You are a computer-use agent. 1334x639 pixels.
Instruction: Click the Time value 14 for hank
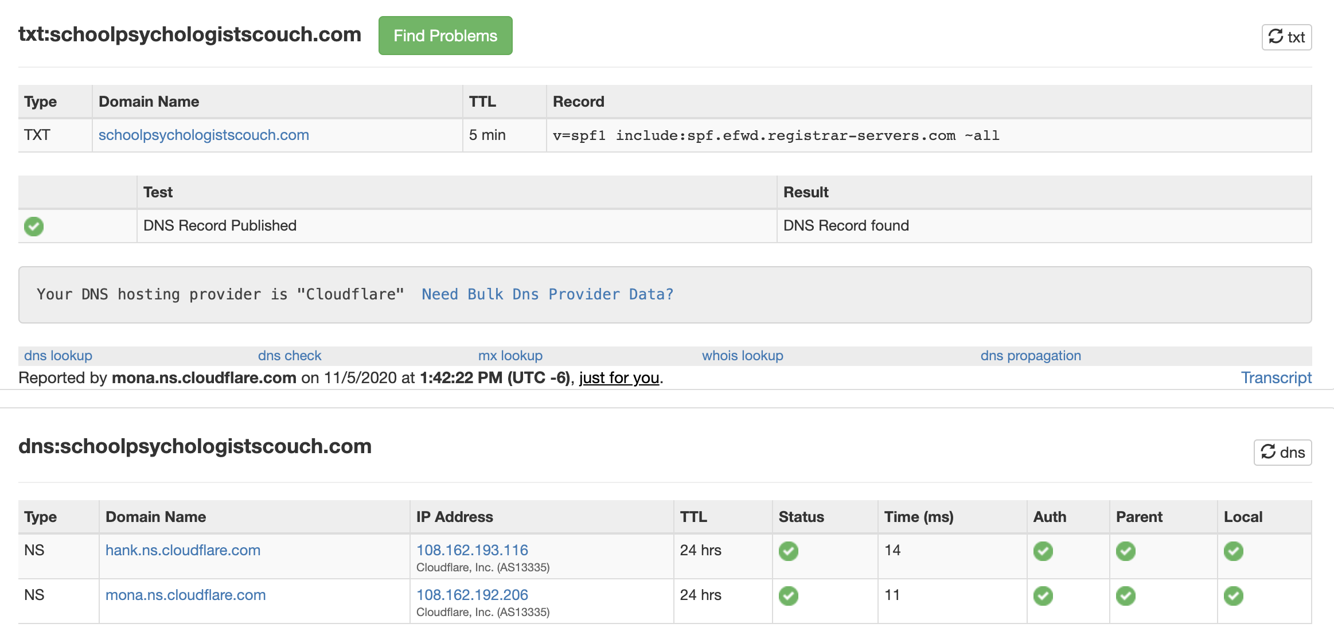pos(892,550)
